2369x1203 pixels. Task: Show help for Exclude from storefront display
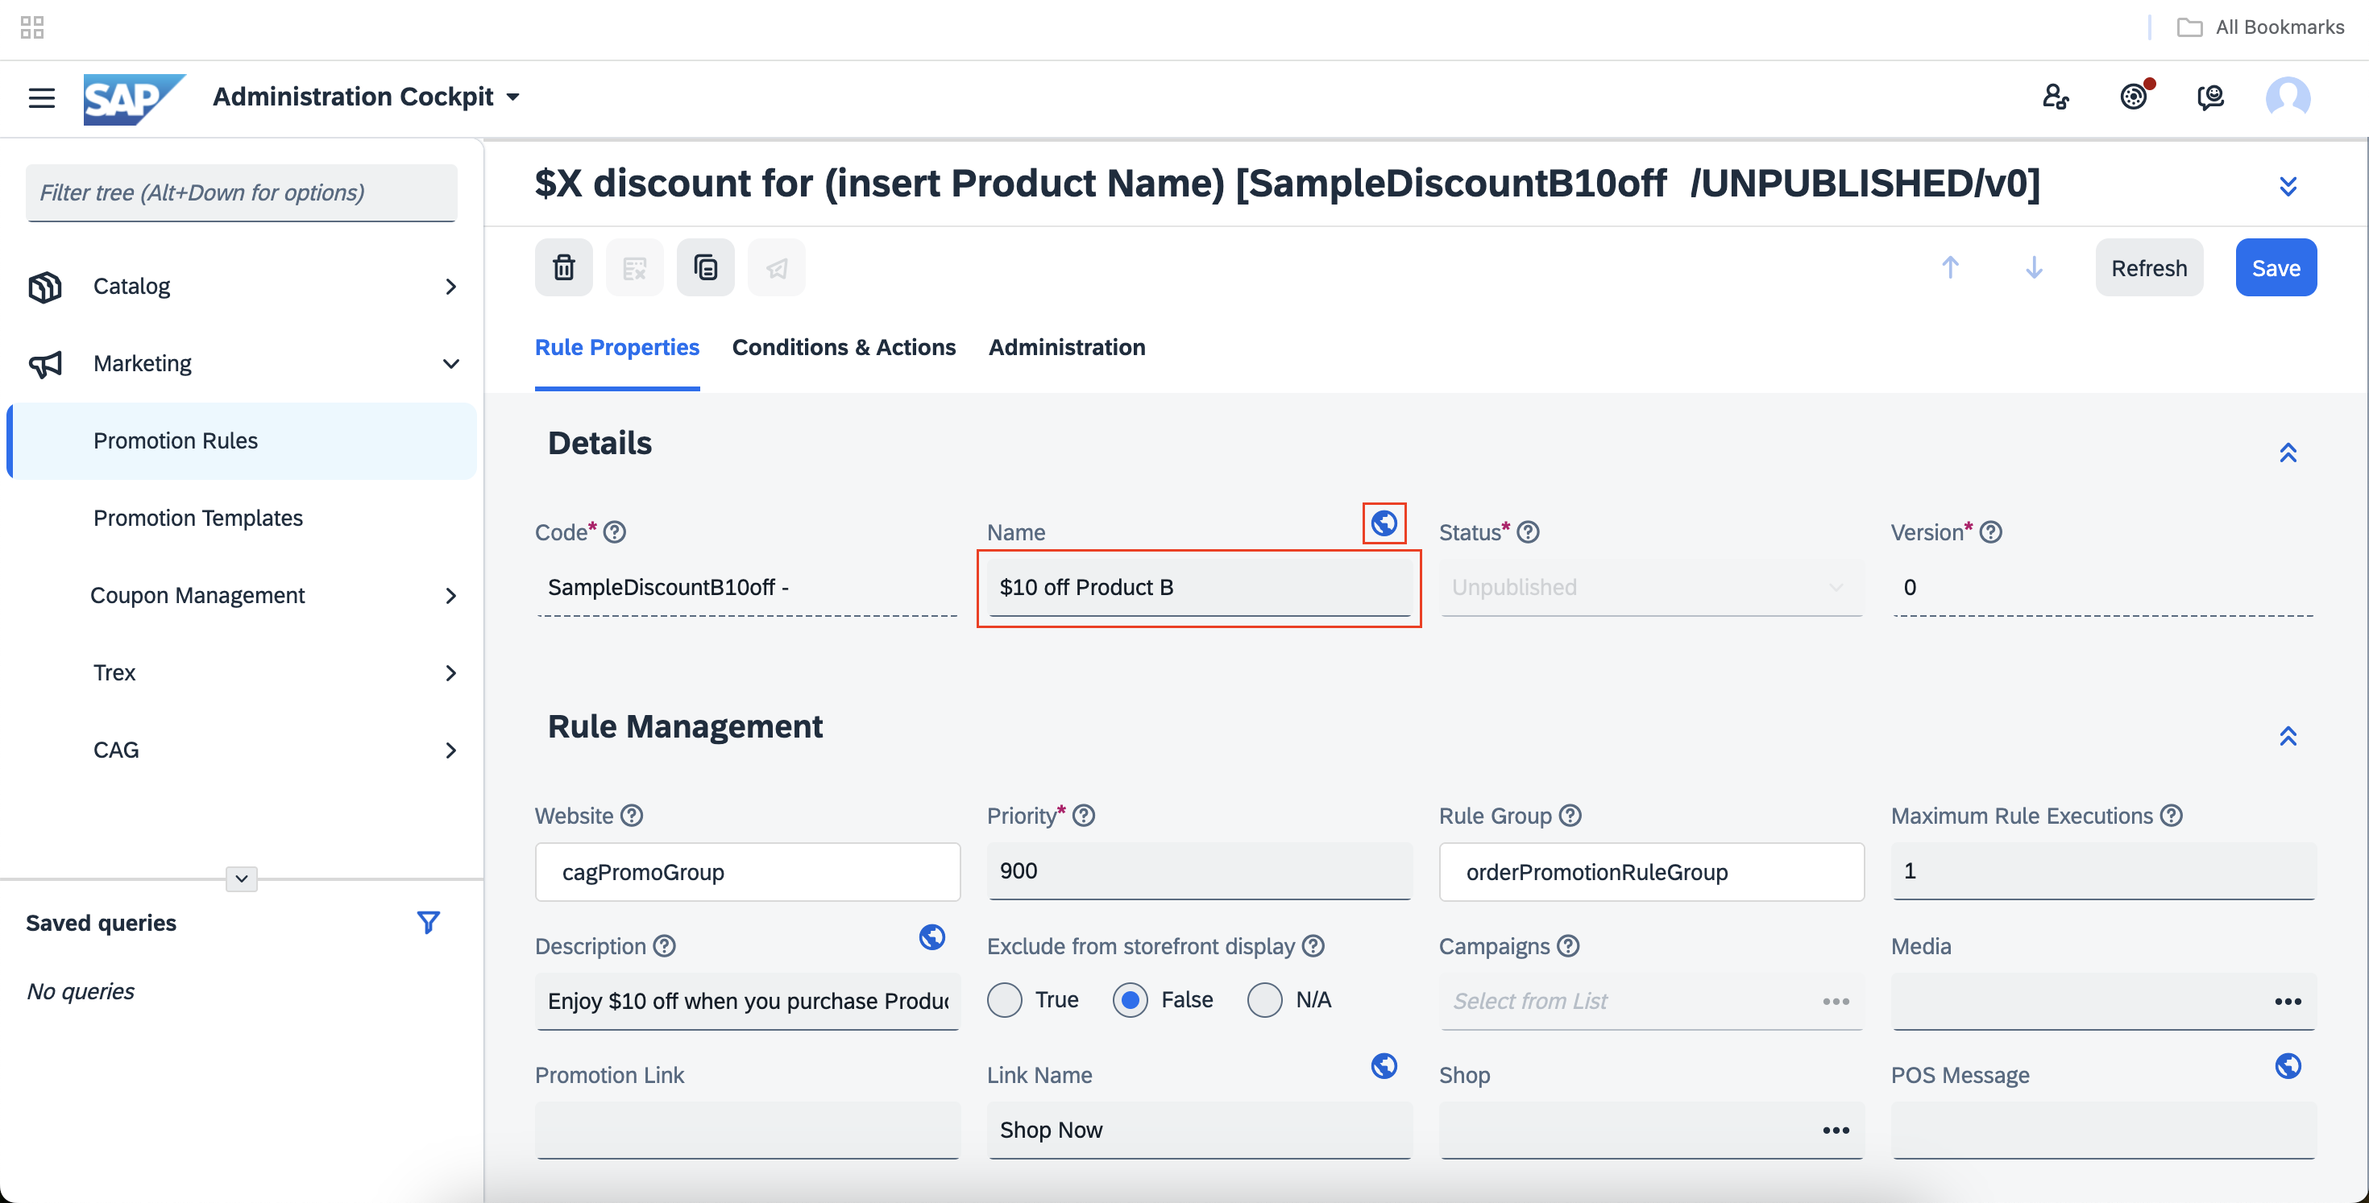(1313, 945)
